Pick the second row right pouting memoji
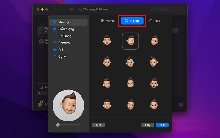The image size is (220, 138). coord(154,62)
